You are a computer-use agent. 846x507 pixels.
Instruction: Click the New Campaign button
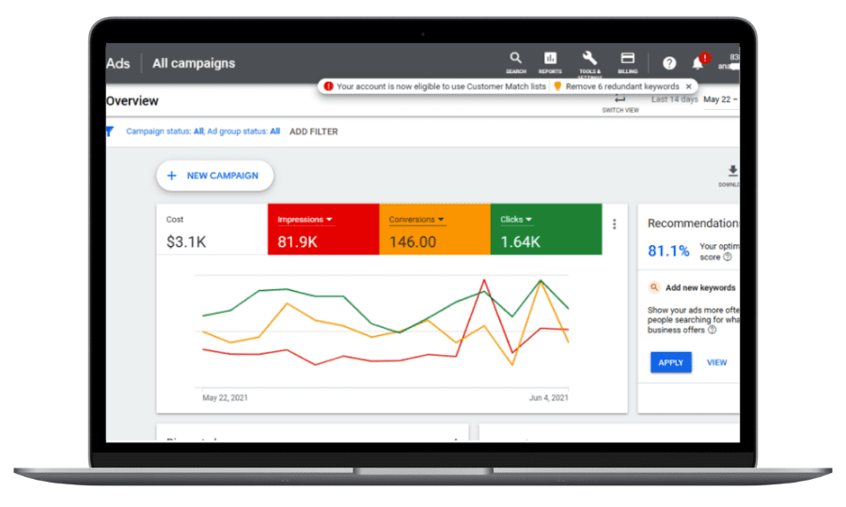(x=213, y=176)
